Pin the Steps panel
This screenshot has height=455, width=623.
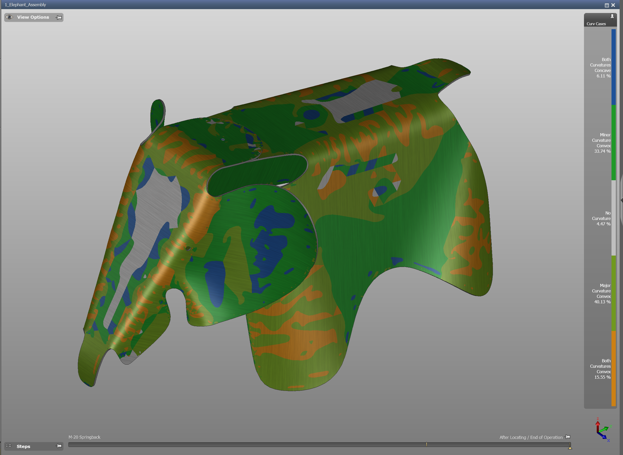59,446
